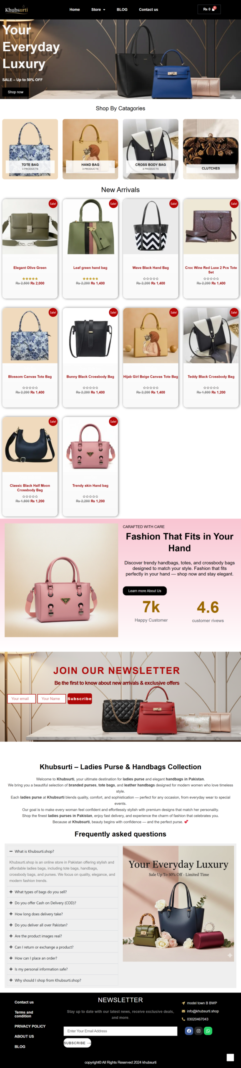This screenshot has width=241, height=1068.
Task: Click the Shop now button
Action: click(x=15, y=92)
